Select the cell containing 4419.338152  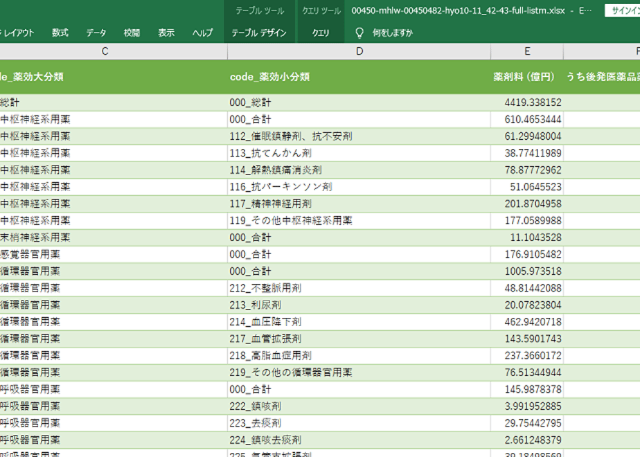(x=527, y=102)
